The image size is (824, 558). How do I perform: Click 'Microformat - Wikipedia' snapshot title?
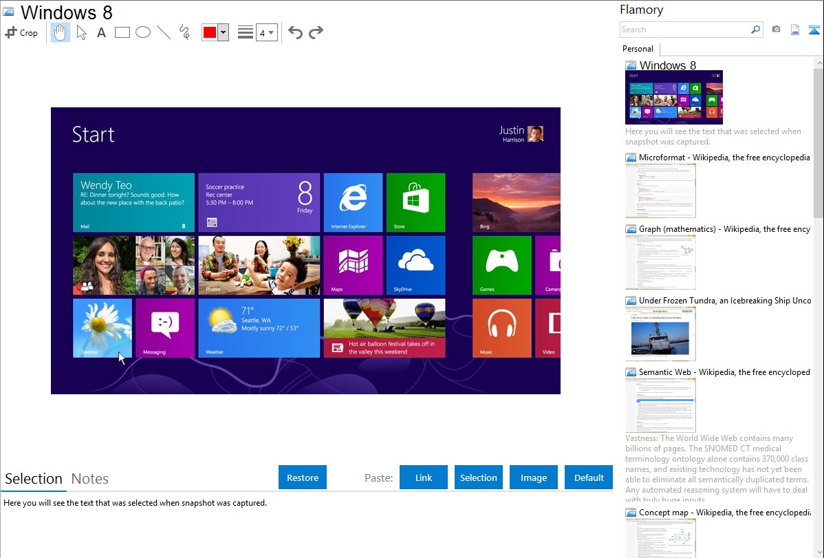pyautogui.click(x=724, y=158)
